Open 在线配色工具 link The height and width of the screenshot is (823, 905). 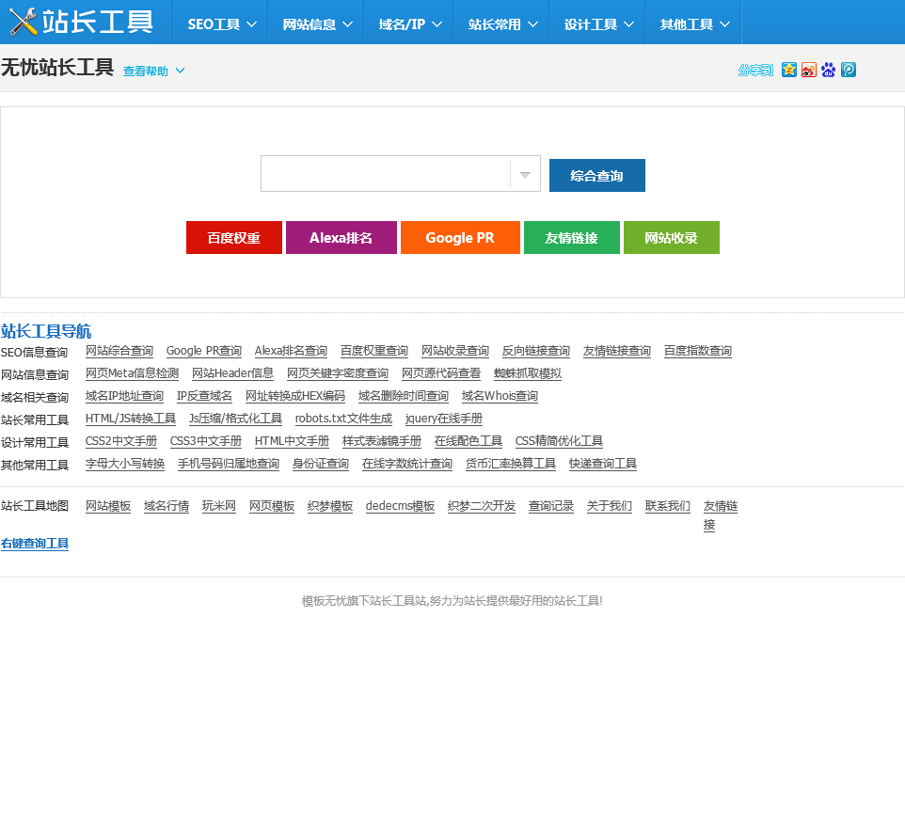point(468,441)
